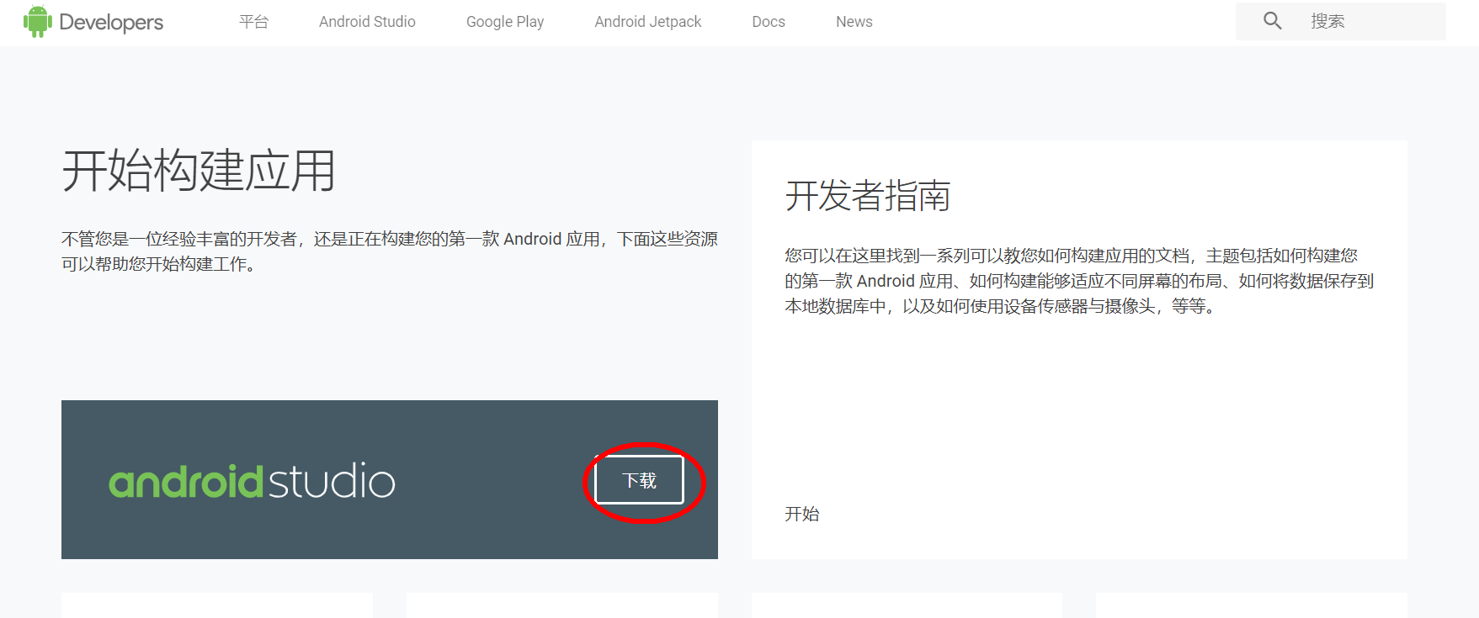
Task: Follow the 开始 link in 开发者指南 card
Action: tap(802, 514)
